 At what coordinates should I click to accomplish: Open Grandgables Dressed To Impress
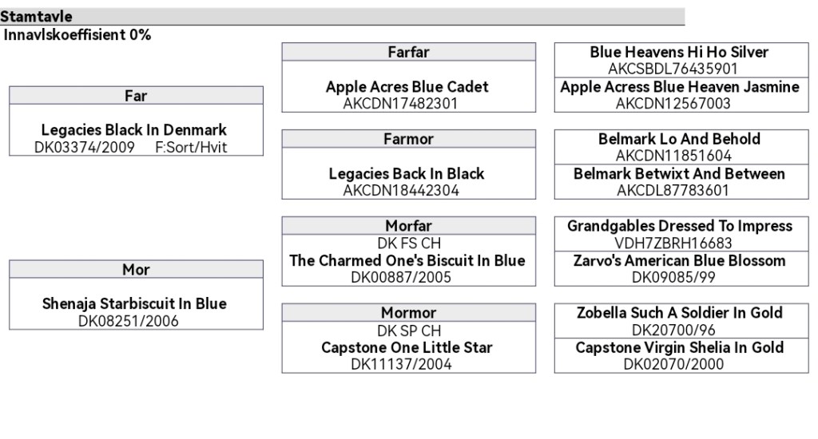tap(678, 226)
